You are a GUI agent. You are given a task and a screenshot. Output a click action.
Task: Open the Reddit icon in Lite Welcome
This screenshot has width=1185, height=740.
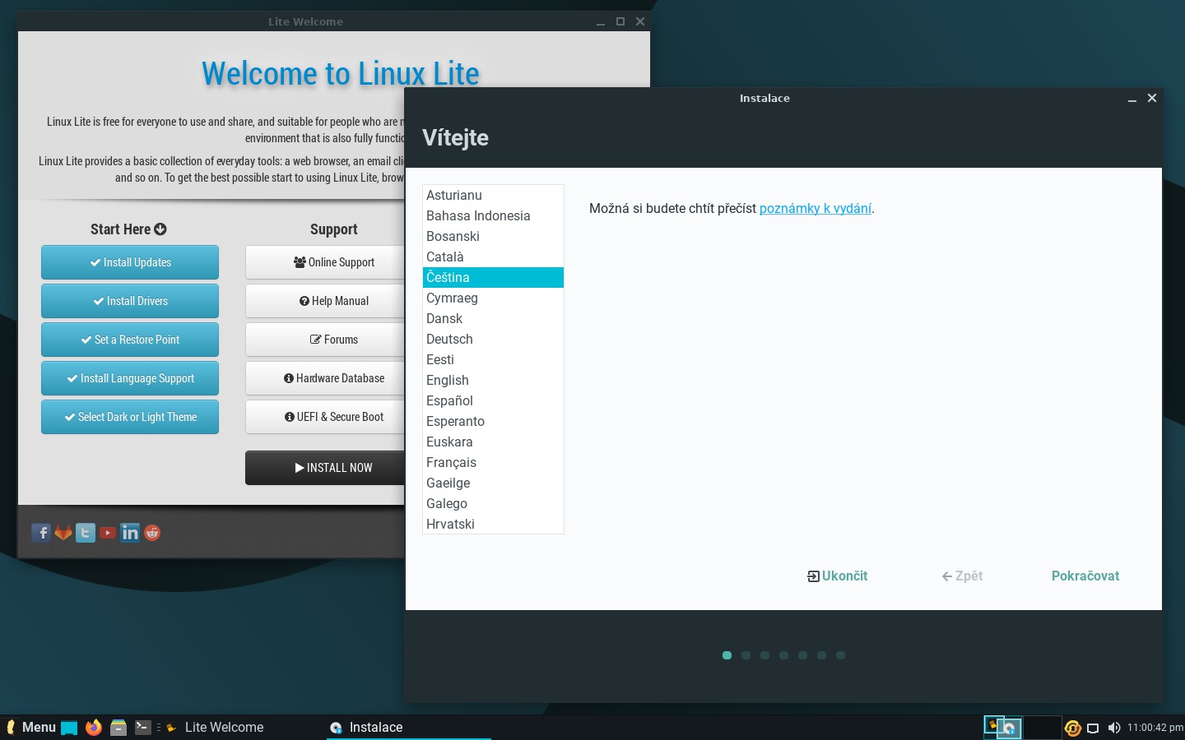tap(152, 533)
